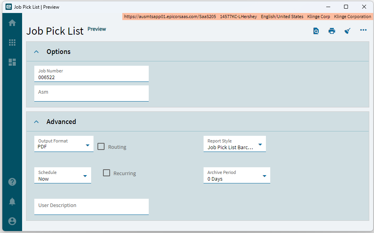Click the Print icon in the toolbar

coord(332,31)
